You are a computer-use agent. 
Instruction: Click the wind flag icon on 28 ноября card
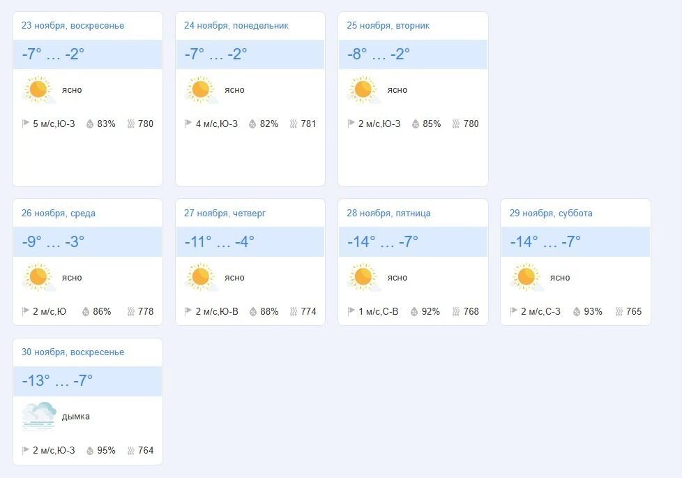coord(351,312)
